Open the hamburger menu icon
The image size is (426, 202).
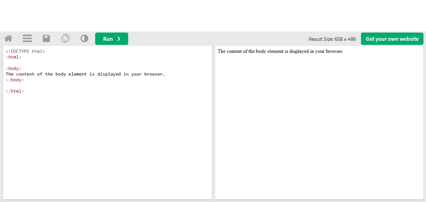coord(27,39)
